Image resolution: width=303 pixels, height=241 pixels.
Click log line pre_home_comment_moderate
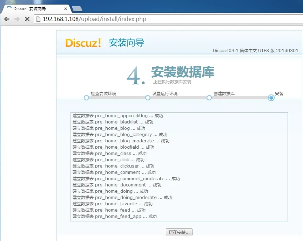pyautogui.click(x=126, y=179)
